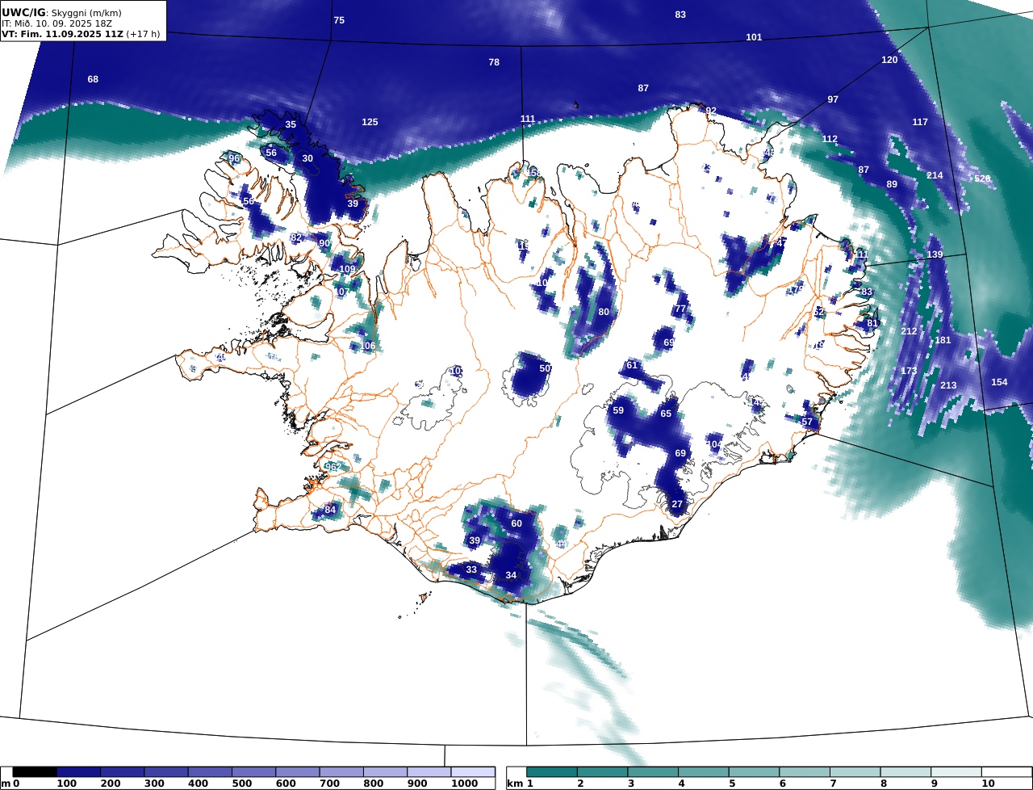The height and width of the screenshot is (790, 1033).
Task: Click visibility value '181' east of Iceland
Action: point(943,340)
